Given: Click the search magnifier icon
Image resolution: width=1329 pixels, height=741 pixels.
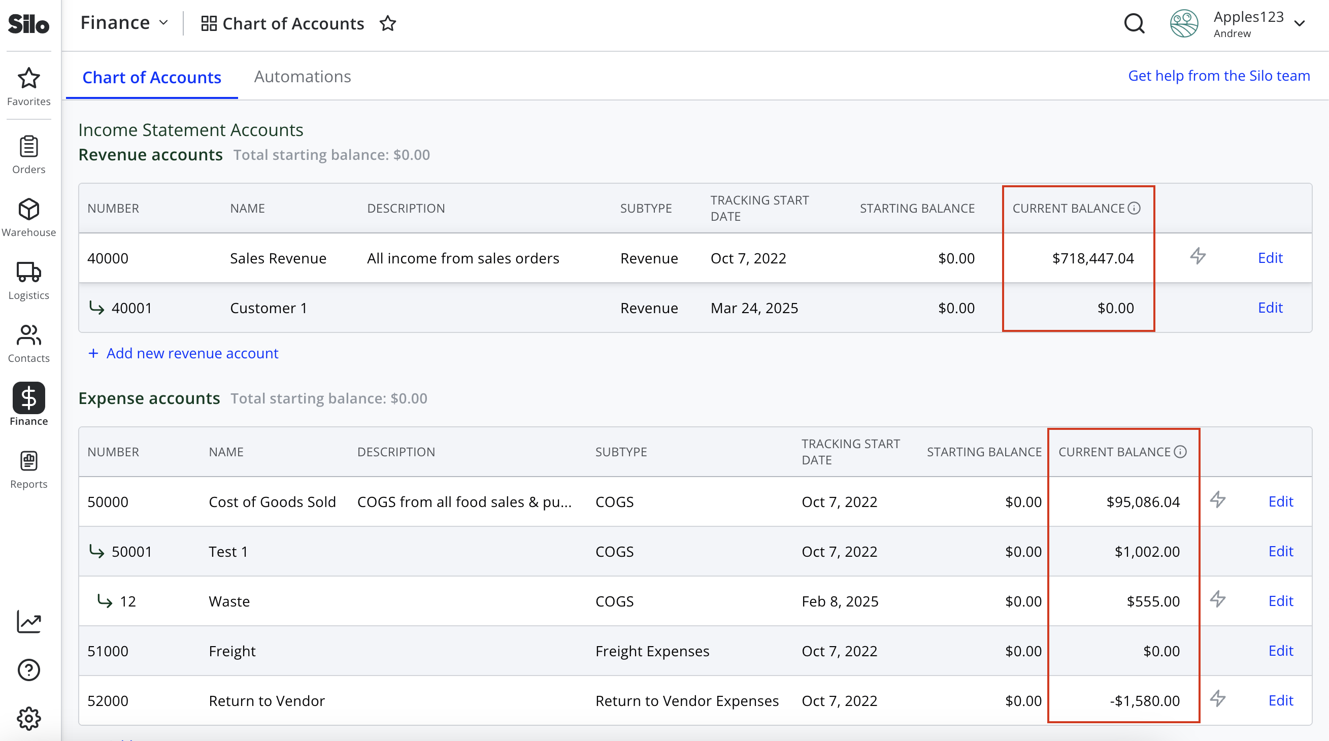Looking at the screenshot, I should pyautogui.click(x=1134, y=23).
